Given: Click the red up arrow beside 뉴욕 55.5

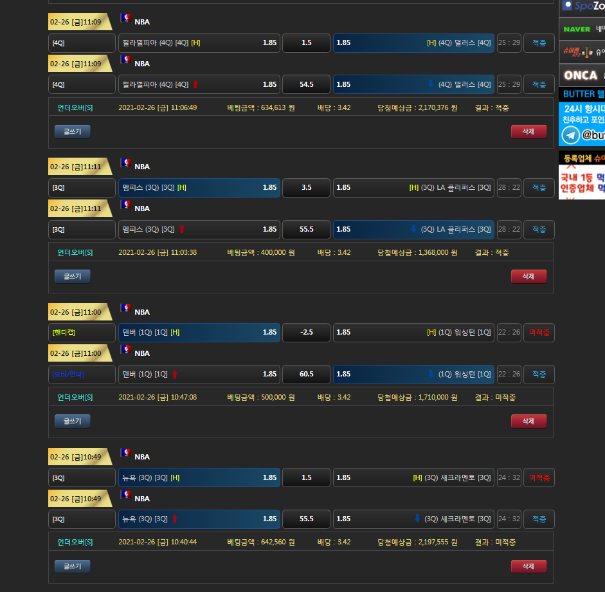Looking at the screenshot, I should pyautogui.click(x=175, y=519).
